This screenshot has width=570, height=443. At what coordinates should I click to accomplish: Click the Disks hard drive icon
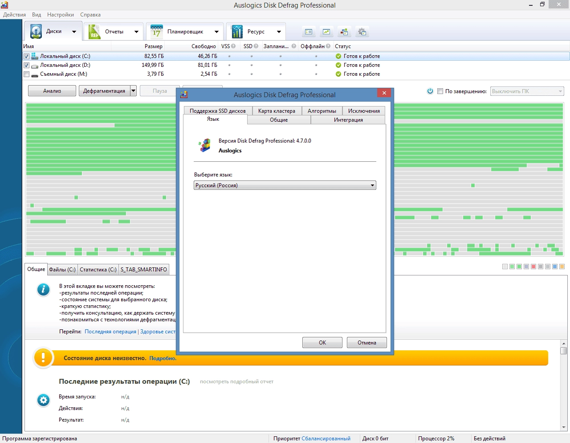point(36,32)
